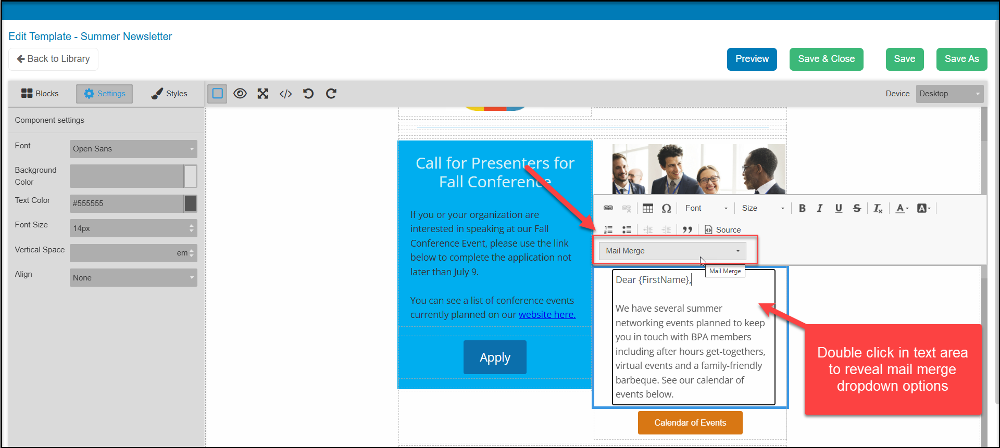Insert a table using the table icon
Viewport: 1000px width, 448px height.
click(648, 208)
